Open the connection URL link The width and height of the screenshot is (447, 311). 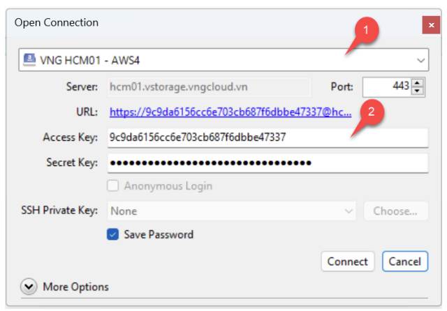(230, 112)
